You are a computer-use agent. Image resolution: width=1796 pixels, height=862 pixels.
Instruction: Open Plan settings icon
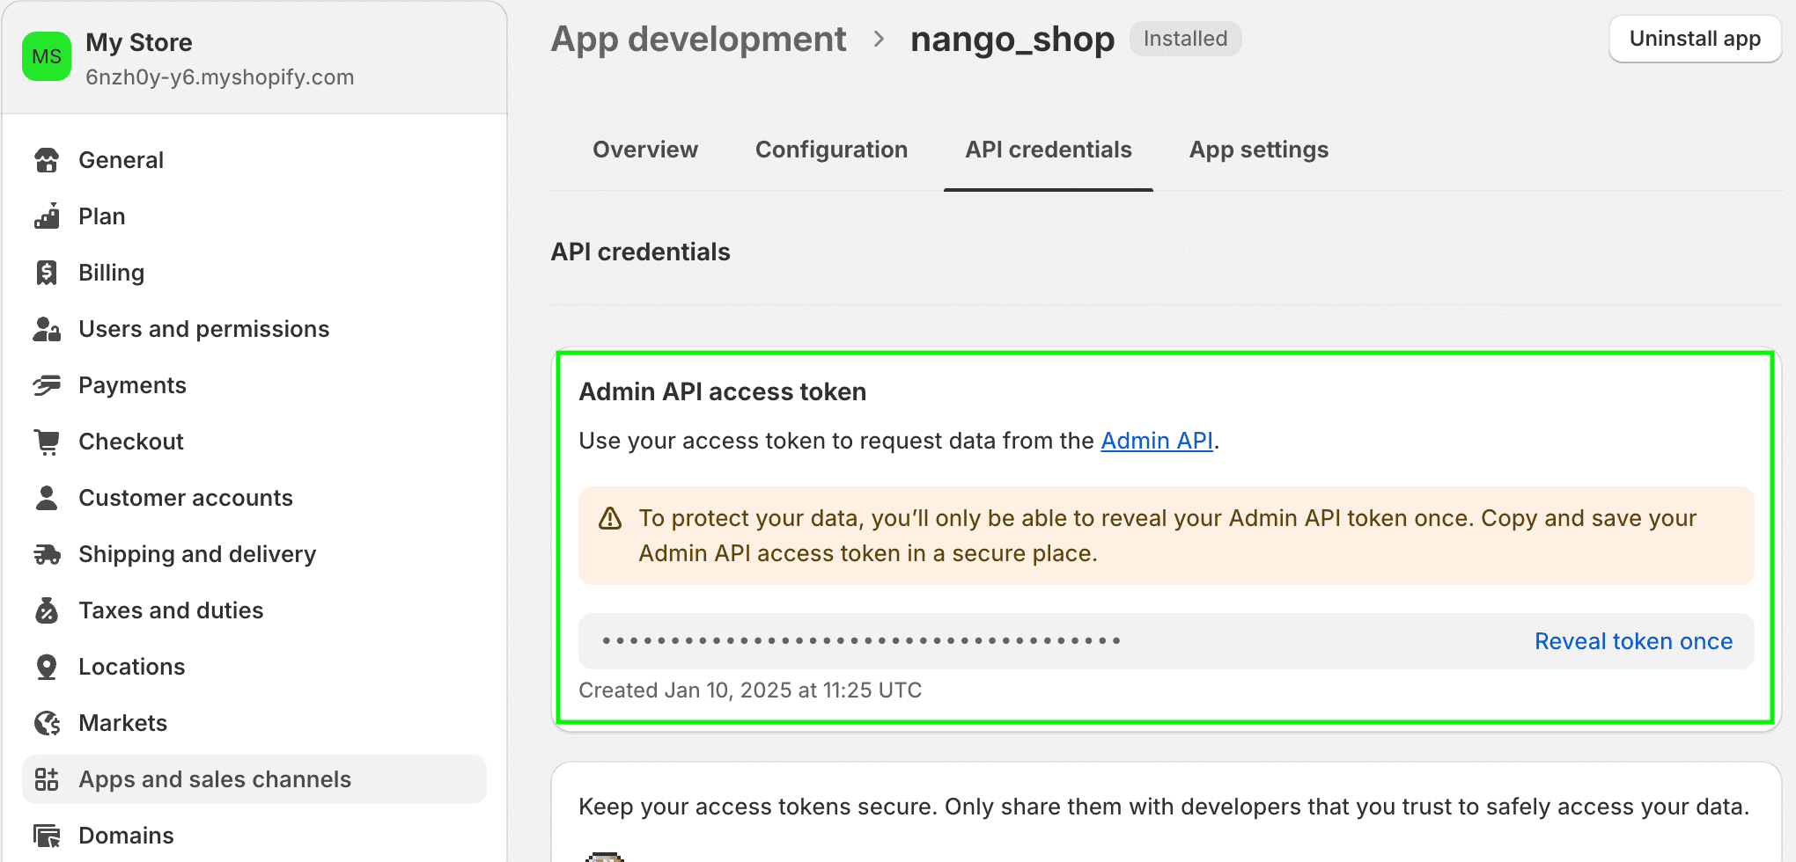coord(47,216)
